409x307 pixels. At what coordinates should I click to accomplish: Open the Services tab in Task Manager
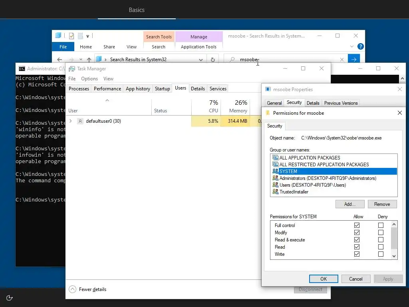pos(218,88)
